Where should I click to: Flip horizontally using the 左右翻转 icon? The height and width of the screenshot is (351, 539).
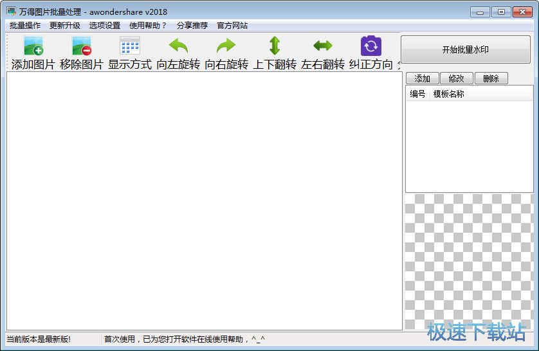coord(323,46)
